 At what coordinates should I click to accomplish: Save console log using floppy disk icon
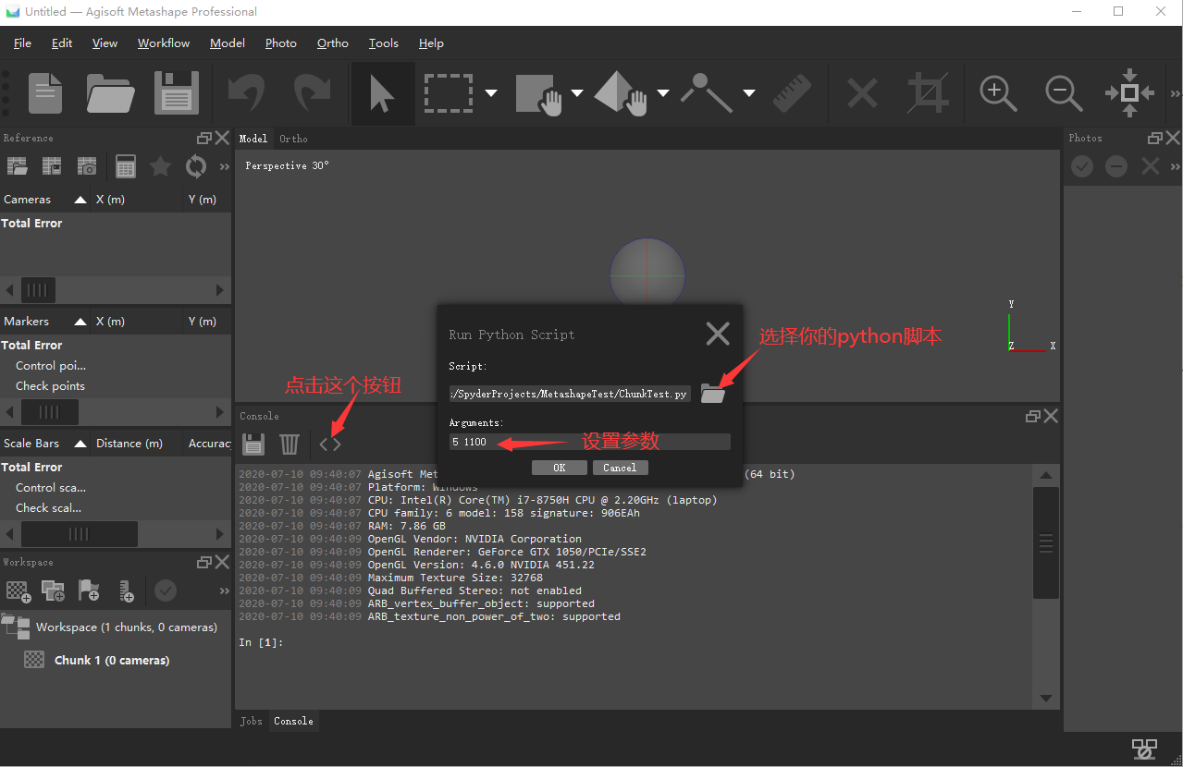[x=253, y=444]
